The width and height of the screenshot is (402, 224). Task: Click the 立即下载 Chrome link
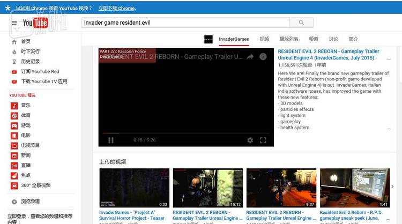click(116, 9)
